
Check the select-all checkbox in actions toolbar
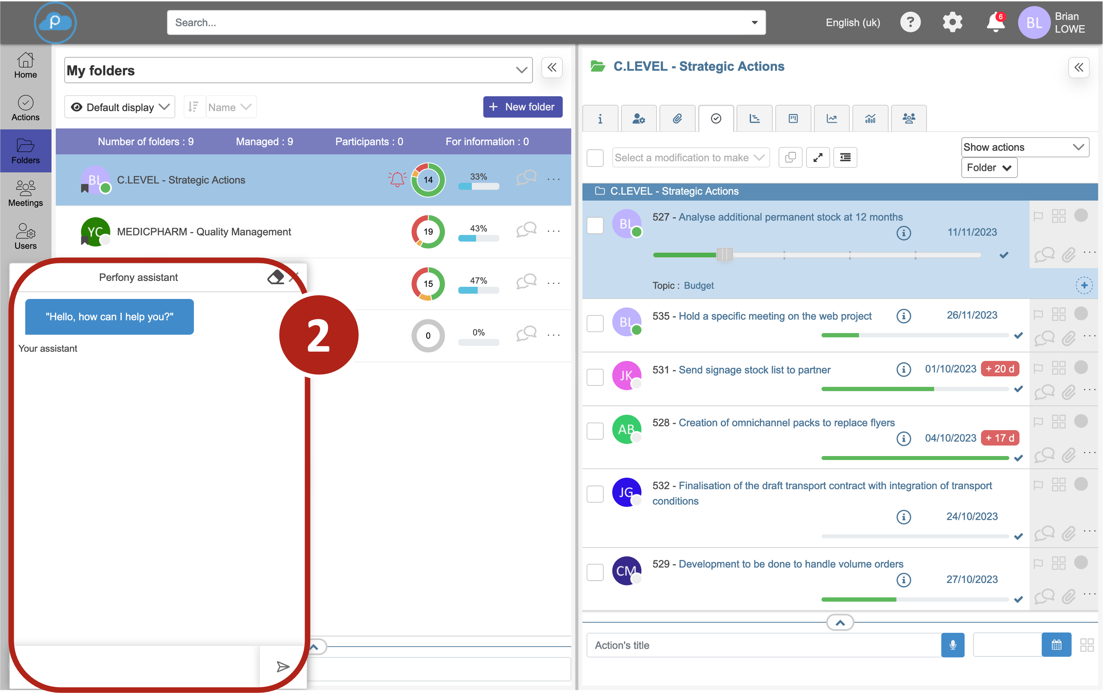595,158
